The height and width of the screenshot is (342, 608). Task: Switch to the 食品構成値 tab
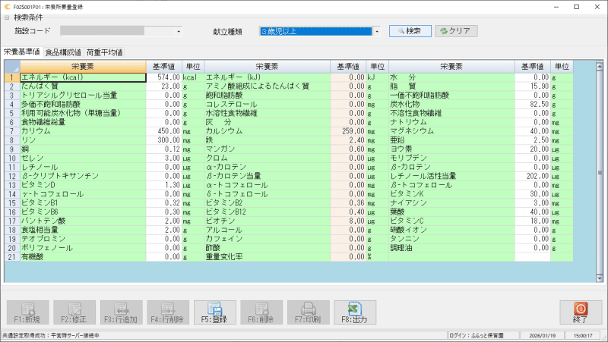pos(63,52)
